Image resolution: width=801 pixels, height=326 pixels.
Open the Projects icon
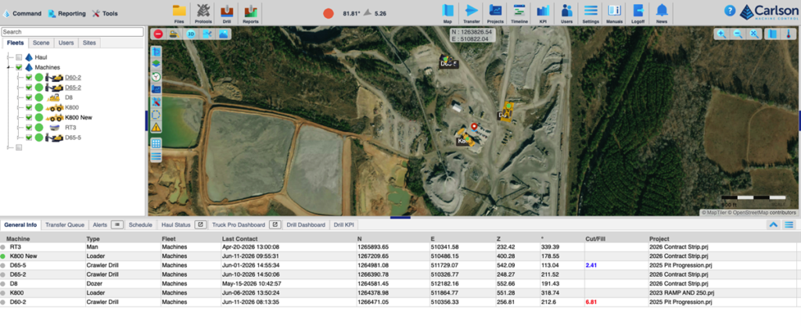495,13
